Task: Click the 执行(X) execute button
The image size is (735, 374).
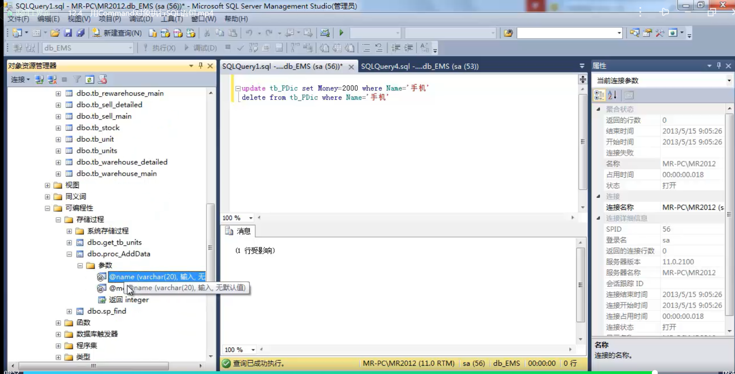Action: pos(159,48)
